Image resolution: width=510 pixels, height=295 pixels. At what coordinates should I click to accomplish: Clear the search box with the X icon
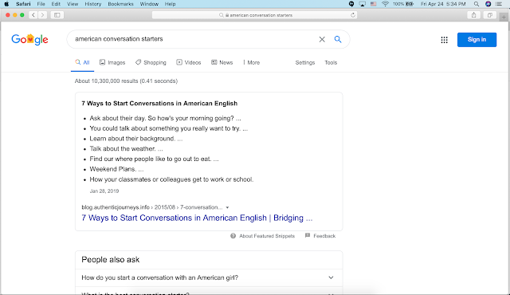[x=322, y=39]
